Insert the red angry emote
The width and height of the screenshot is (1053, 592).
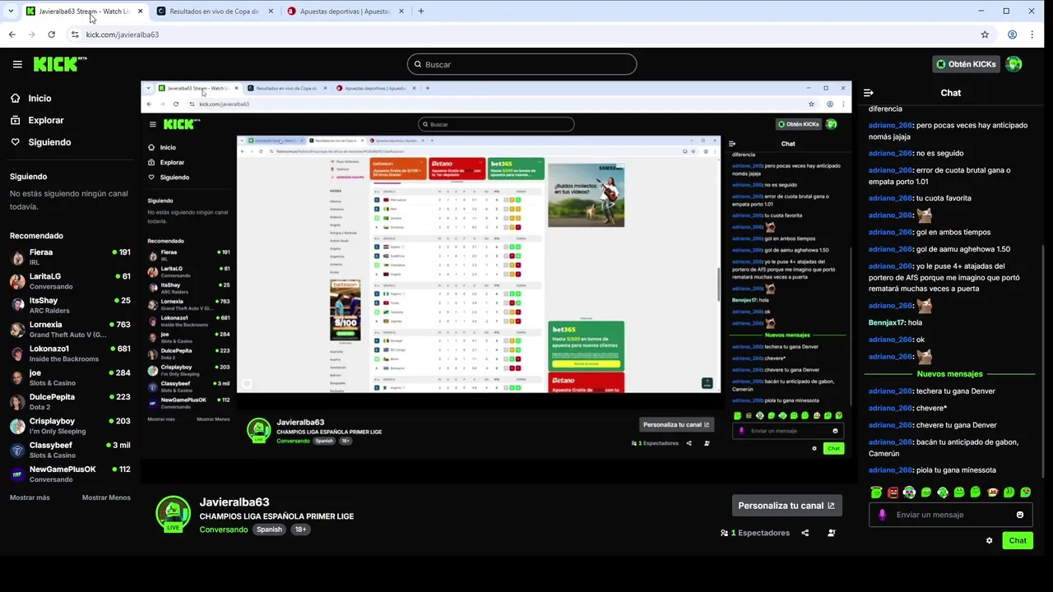[x=893, y=493]
